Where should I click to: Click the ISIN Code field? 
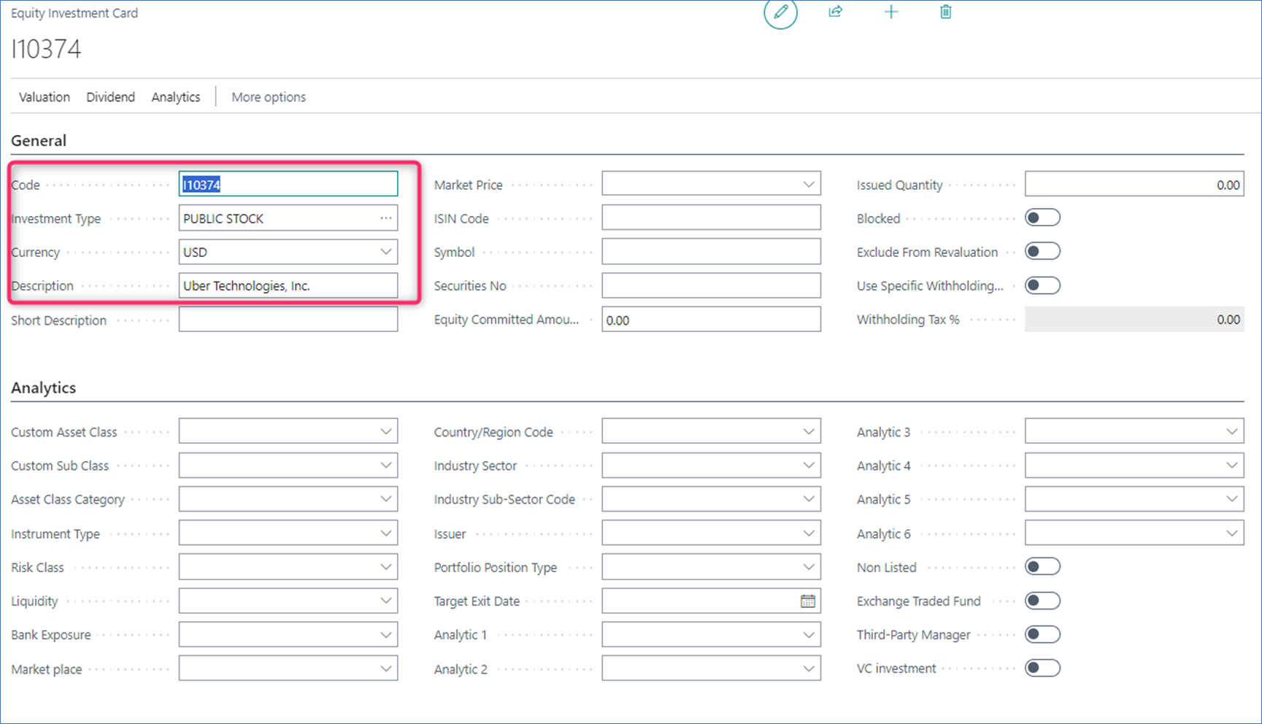click(x=711, y=218)
